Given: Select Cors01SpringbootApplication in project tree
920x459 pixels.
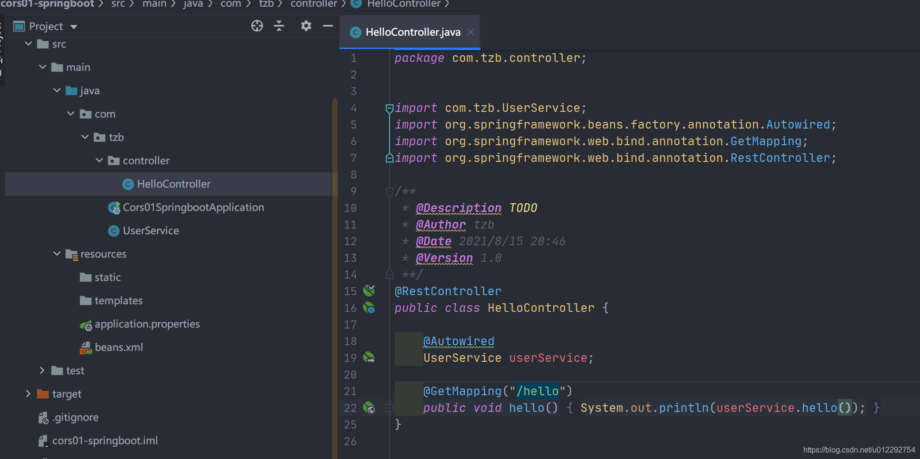Looking at the screenshot, I should [193, 207].
